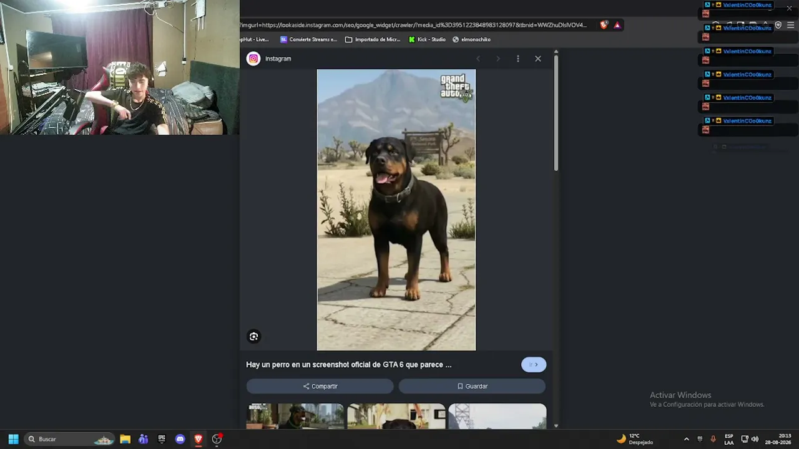The width and height of the screenshot is (799, 449).
Task: Open the weather widget showing 12°C Despejado
Action: 635,439
